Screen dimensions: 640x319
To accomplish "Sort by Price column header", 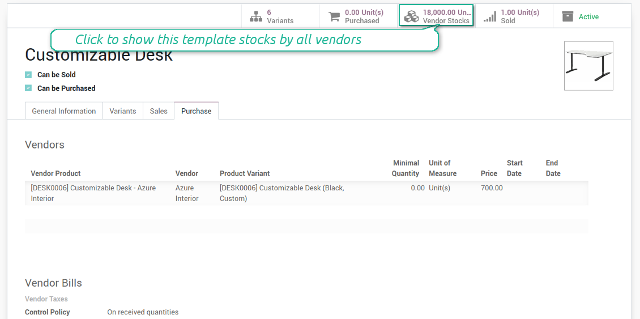I will (x=489, y=173).
